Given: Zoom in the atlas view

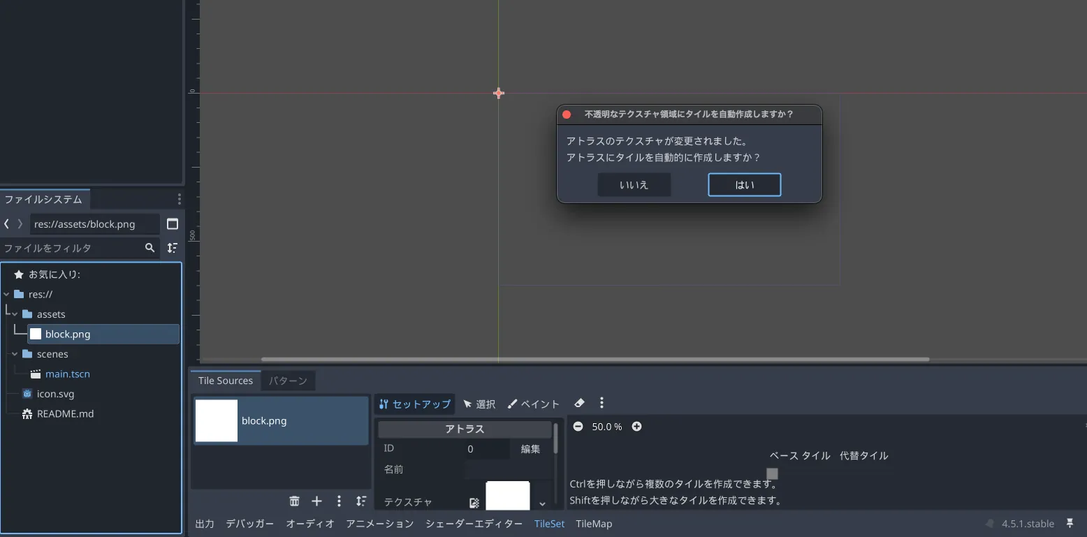Looking at the screenshot, I should tap(636, 427).
